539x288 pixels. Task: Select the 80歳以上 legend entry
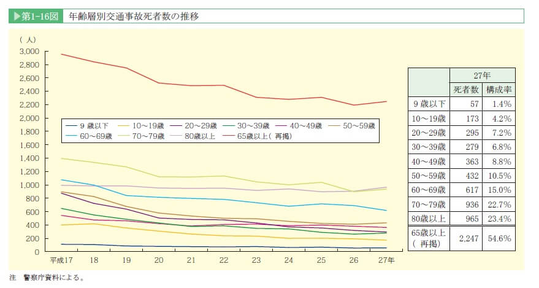pos(193,136)
